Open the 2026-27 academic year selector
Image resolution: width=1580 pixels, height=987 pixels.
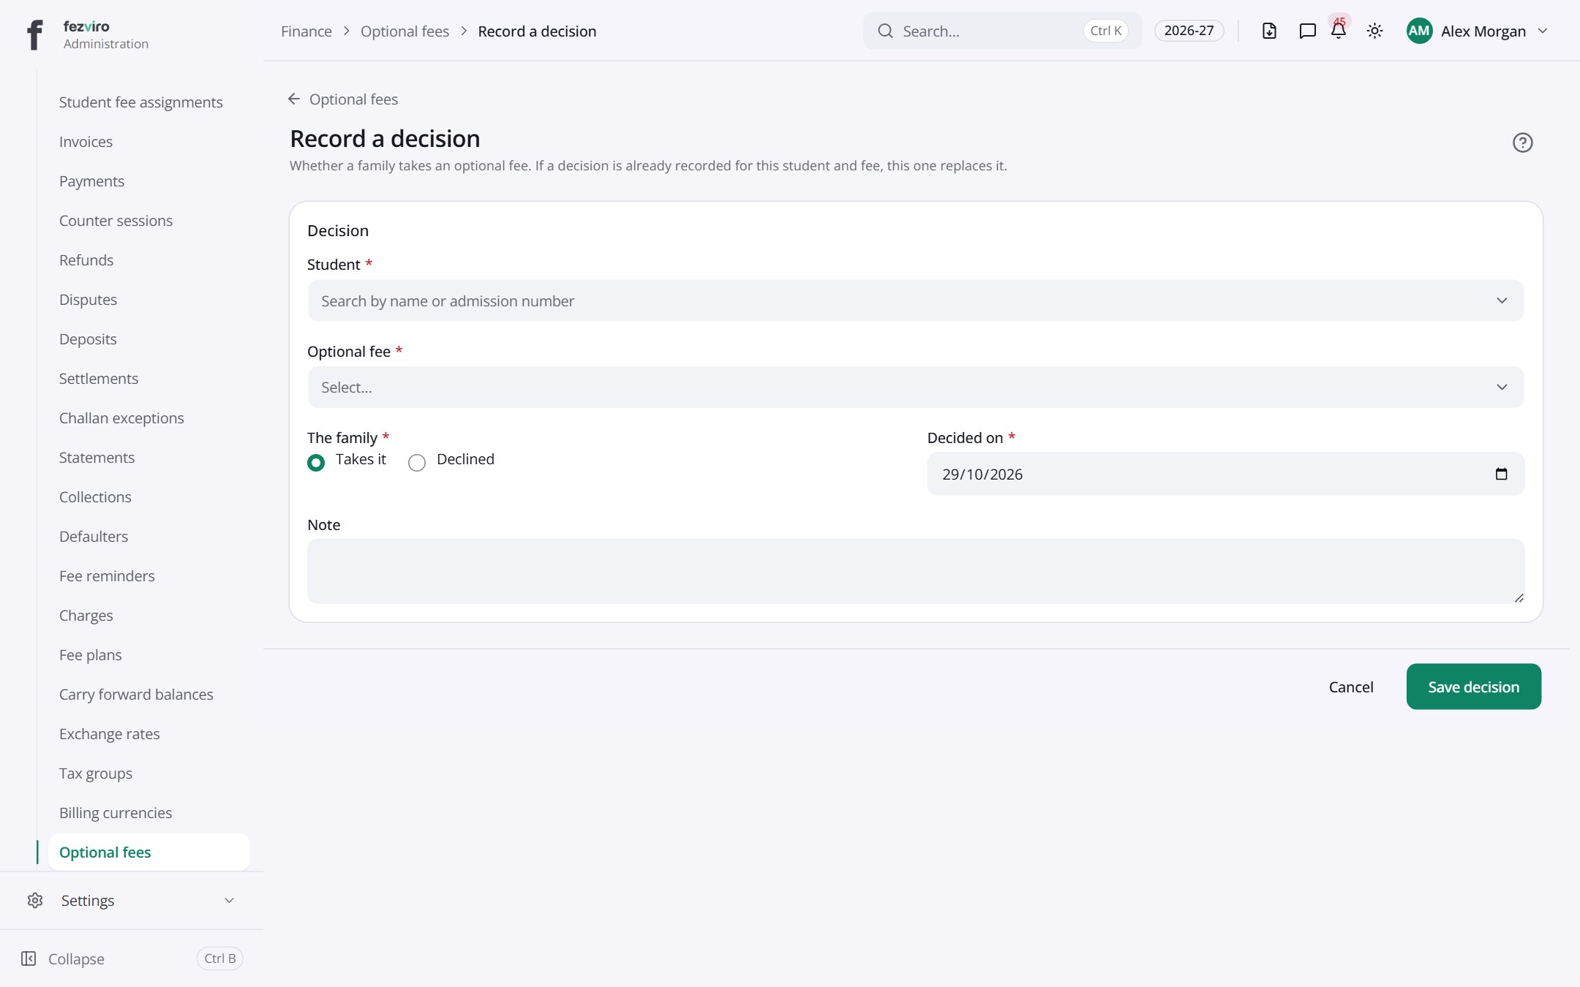(1189, 31)
